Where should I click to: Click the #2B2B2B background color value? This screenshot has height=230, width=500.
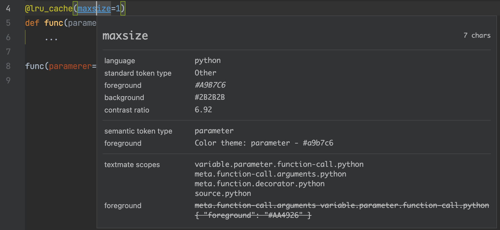point(209,97)
